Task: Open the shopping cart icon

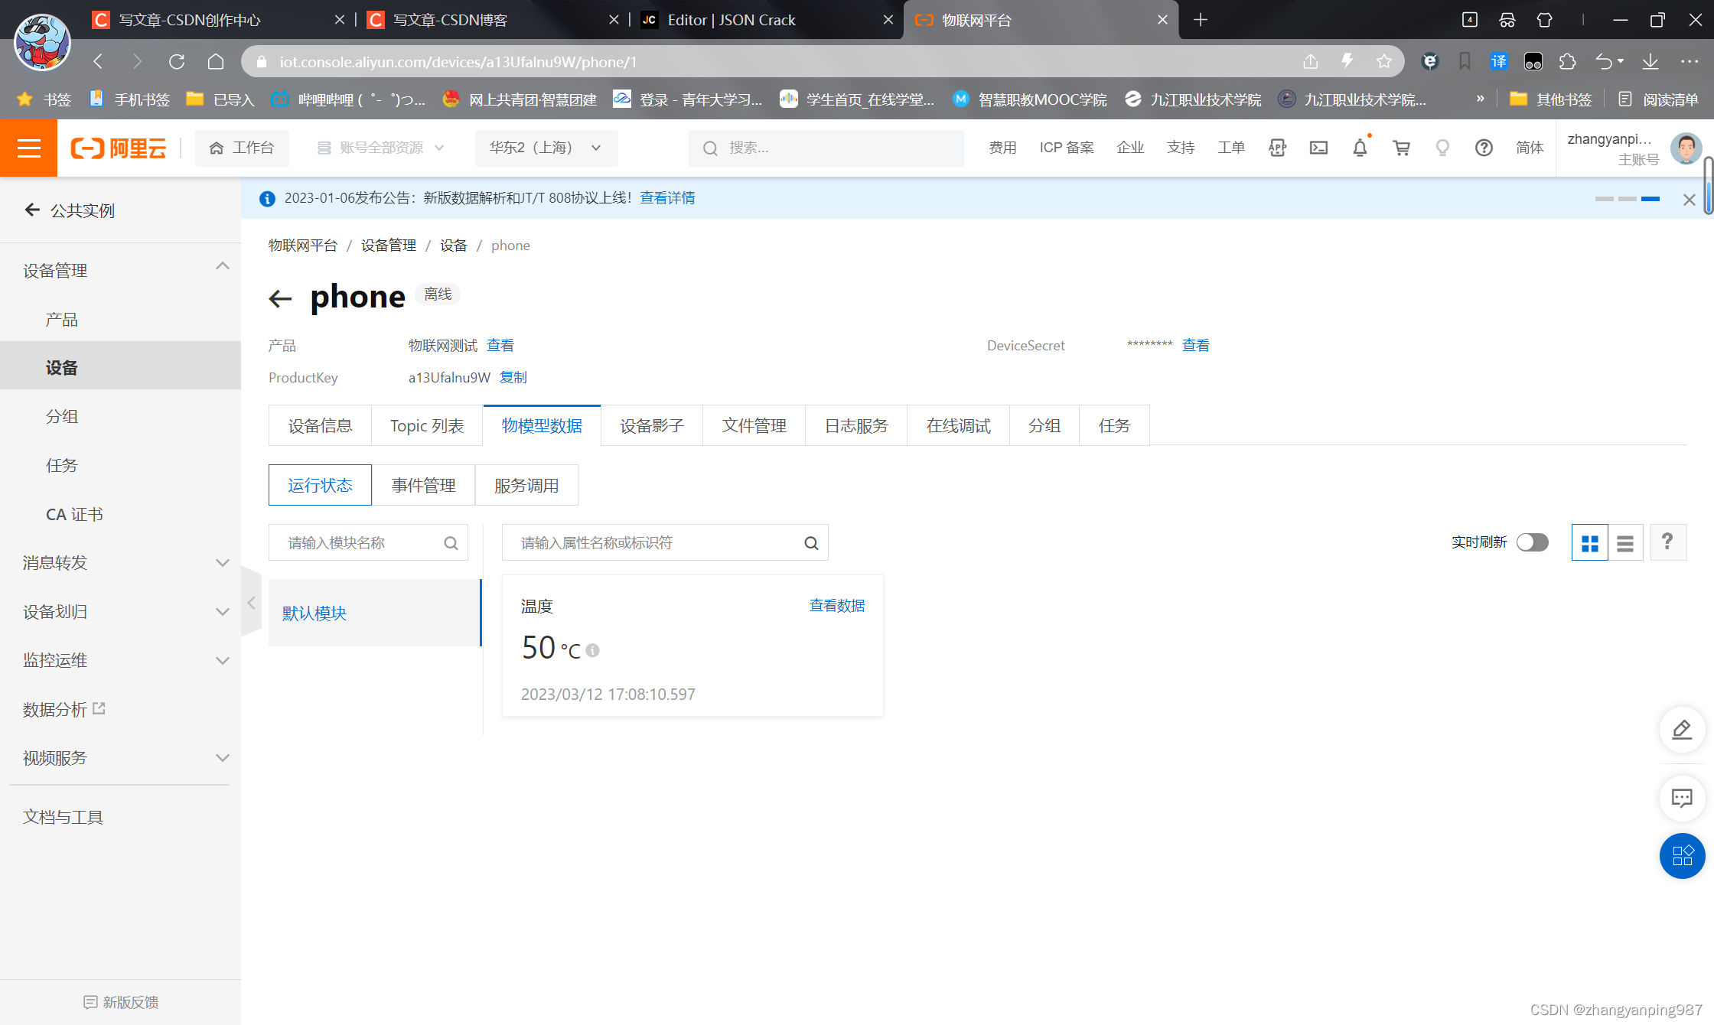Action: 1401,148
